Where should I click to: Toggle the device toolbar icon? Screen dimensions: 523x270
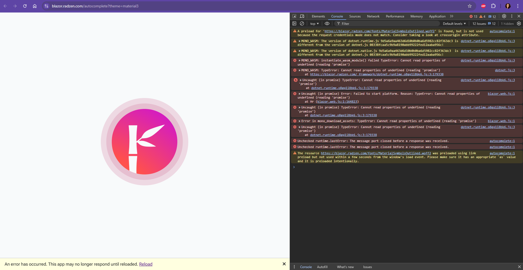coord(302,16)
